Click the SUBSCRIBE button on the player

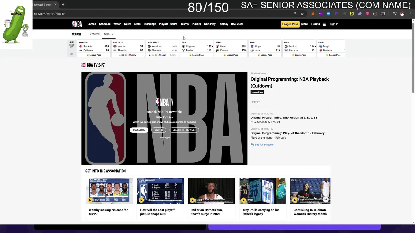[139, 130]
